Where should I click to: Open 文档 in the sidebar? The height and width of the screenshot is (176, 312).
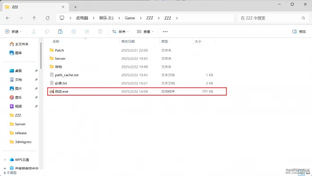click(x=16, y=80)
